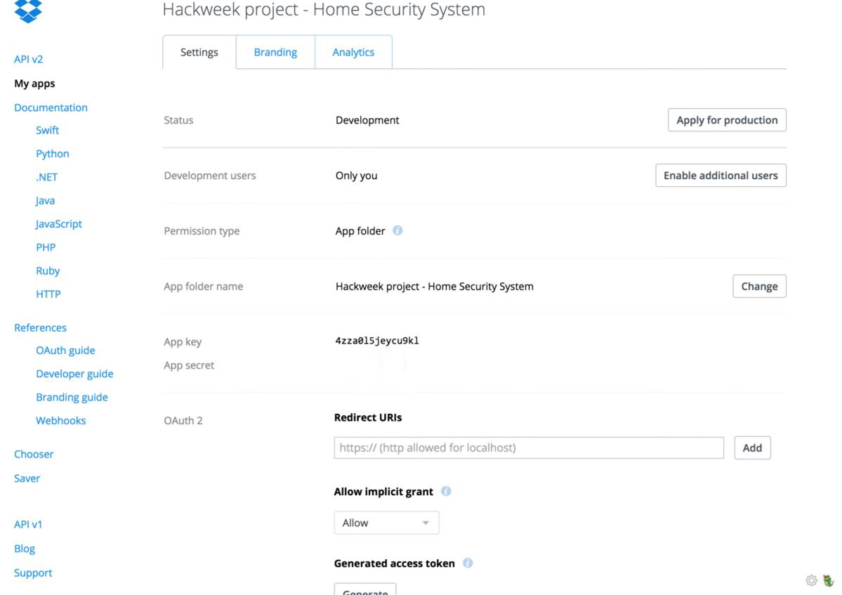The width and height of the screenshot is (842, 595).
Task: Click the Redirect URIs input field
Action: [x=529, y=447]
